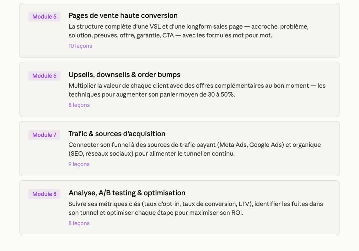Click the Module 6 badge
This screenshot has width=359, height=251.
44,76
